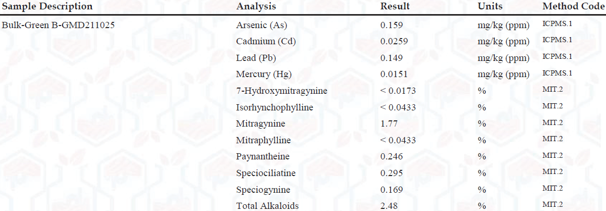Click the Analysis column header
Screen dimensions: 606x211
point(256,7)
